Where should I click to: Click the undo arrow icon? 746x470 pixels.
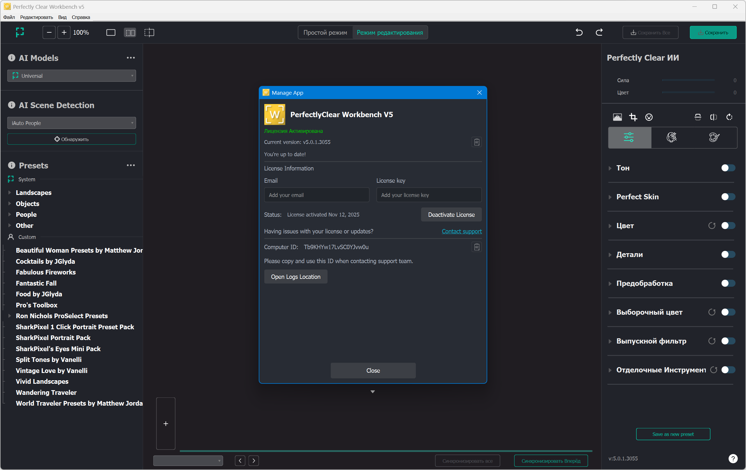click(x=579, y=32)
